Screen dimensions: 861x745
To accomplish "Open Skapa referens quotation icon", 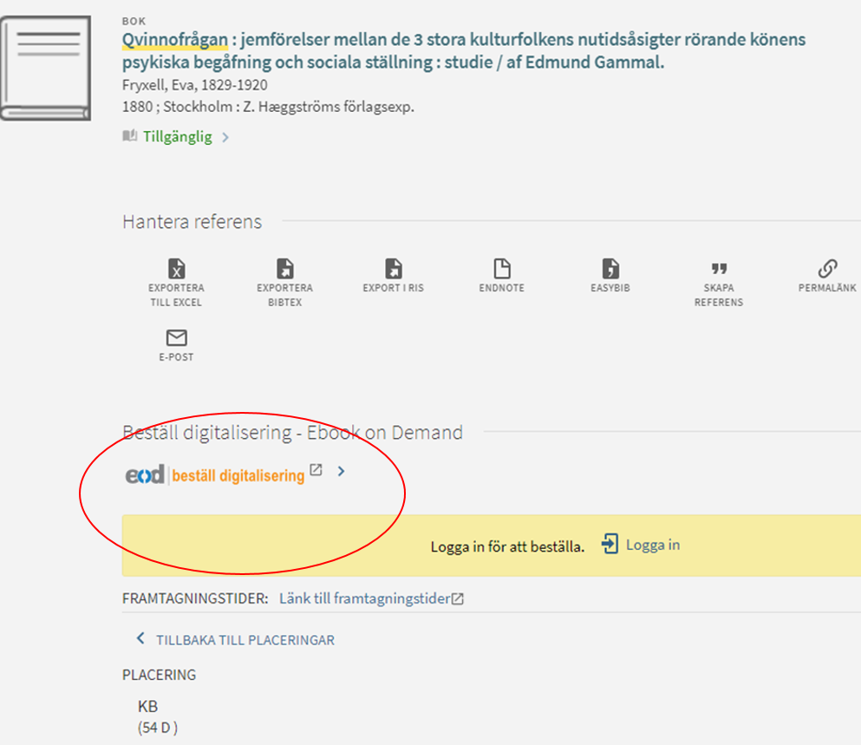I will pos(719,269).
